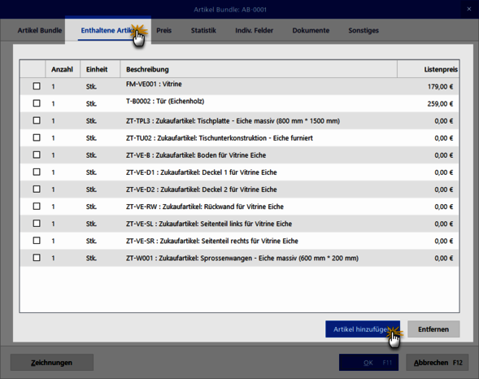Check the ZT-TPL3 Tischplatte row checkbox
Viewport: 479px width, 379px height.
[37, 120]
